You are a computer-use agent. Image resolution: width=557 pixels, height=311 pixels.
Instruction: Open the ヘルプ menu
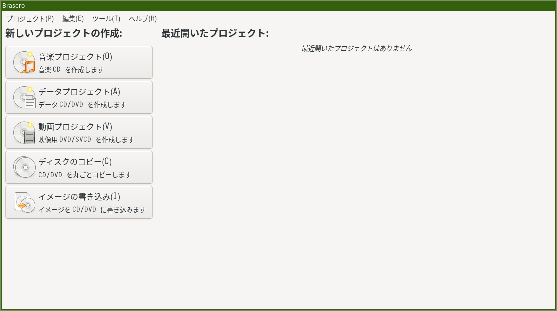pos(142,18)
